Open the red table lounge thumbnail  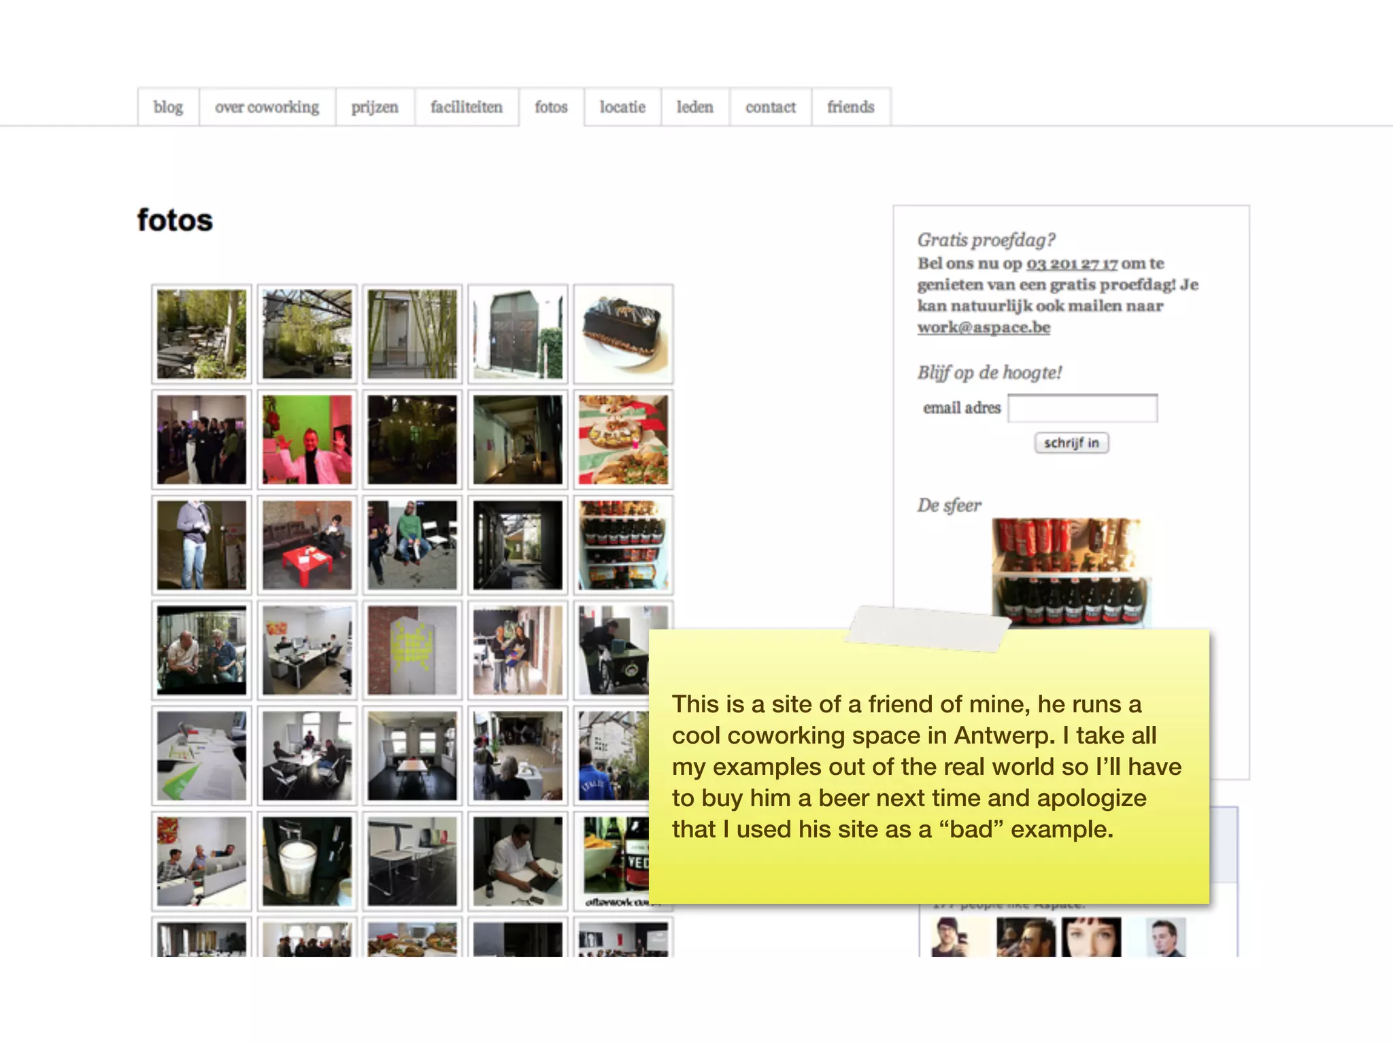pos(307,544)
